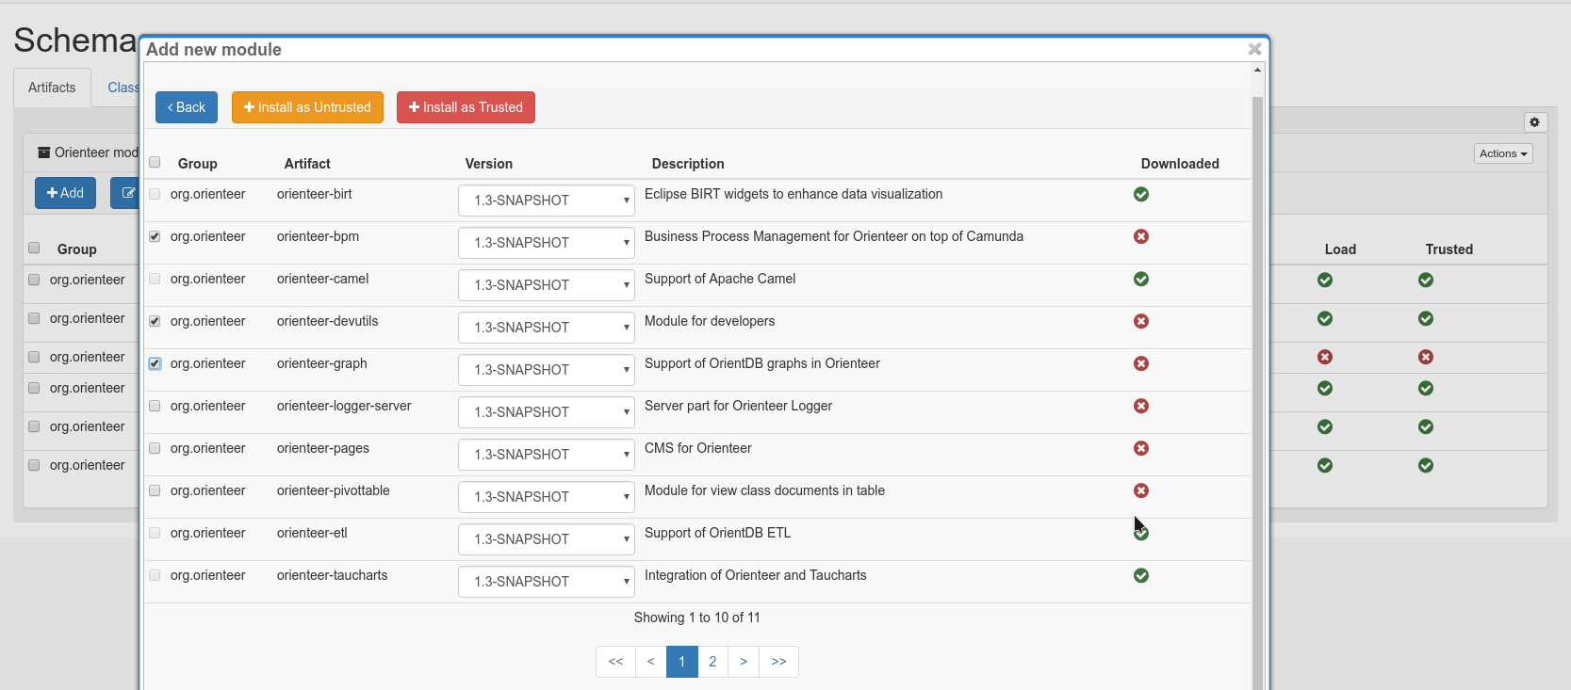Click the Version column header
The height and width of the screenshot is (690, 1571).
(489, 164)
